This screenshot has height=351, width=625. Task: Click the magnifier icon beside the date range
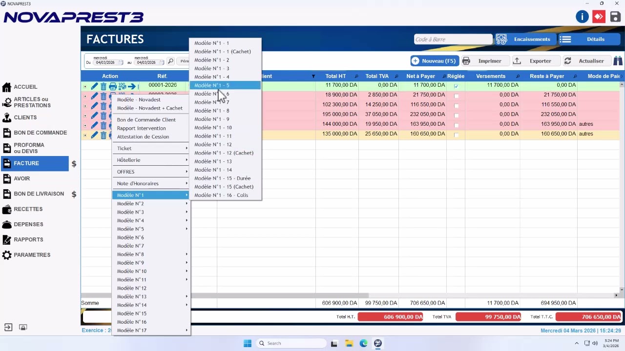point(170,61)
